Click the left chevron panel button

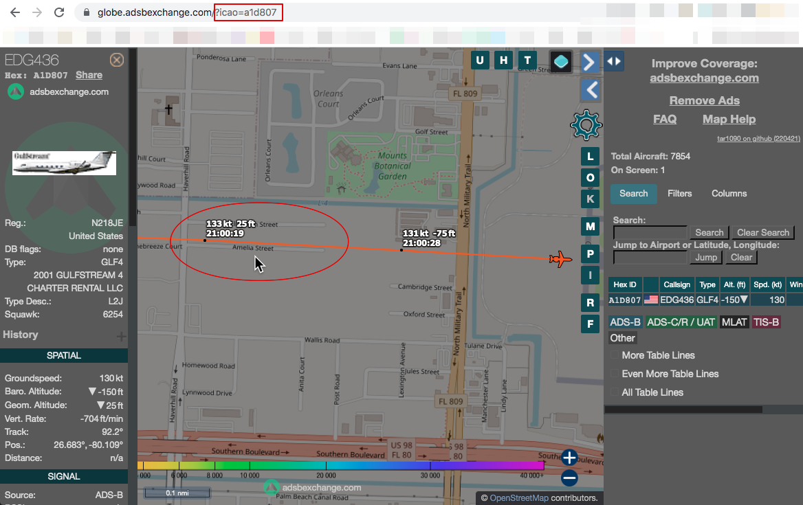click(x=589, y=89)
